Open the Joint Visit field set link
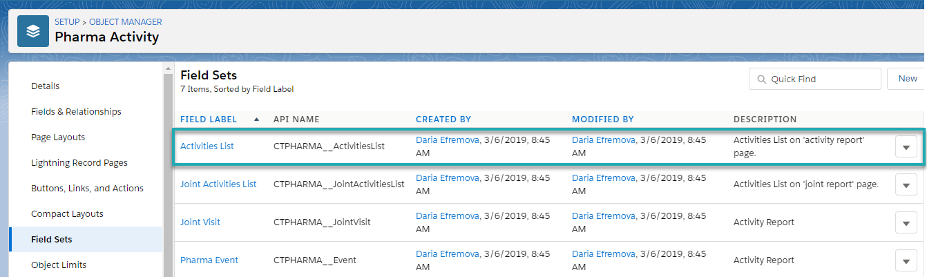 (200, 222)
